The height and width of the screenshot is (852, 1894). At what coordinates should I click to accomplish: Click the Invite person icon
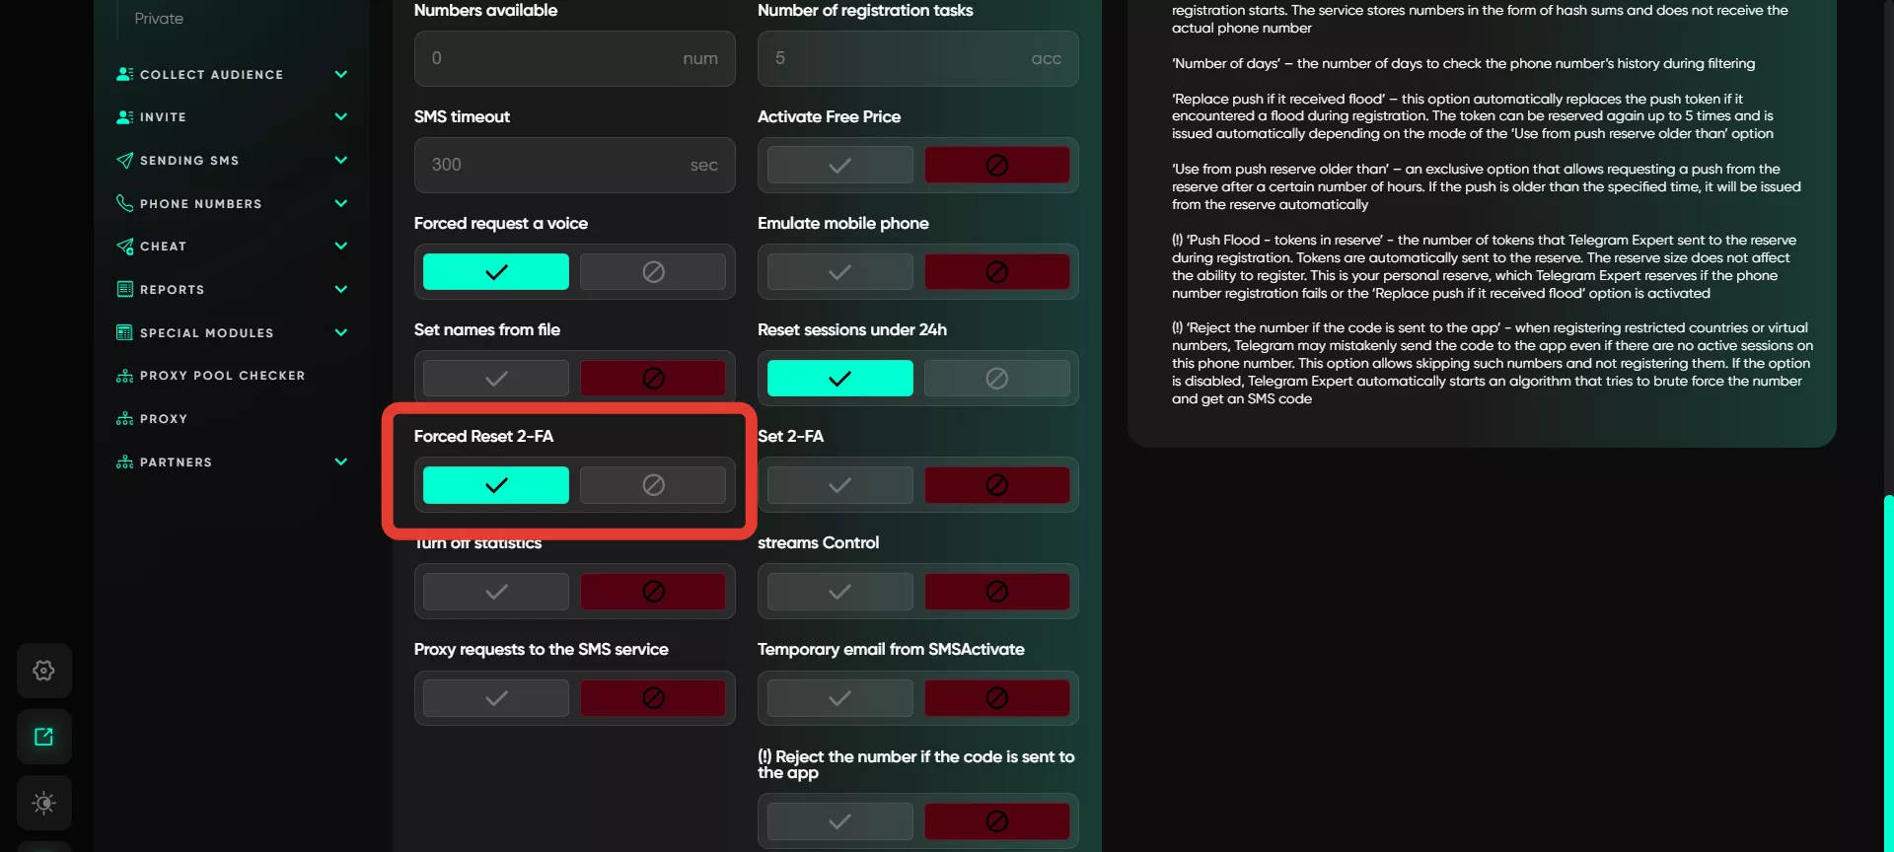click(124, 116)
